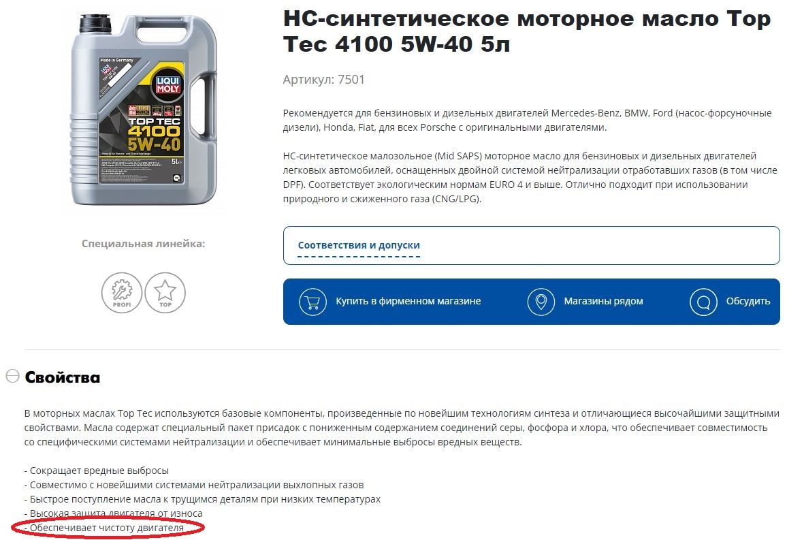Click the Специальная линейка label
The image size is (787, 540).
pos(144,244)
